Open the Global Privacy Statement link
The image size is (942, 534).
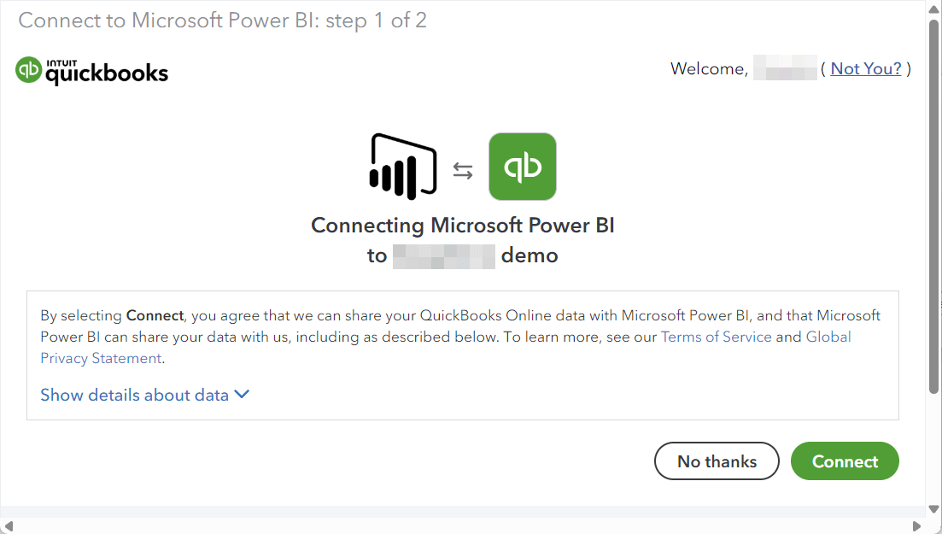[x=446, y=348]
